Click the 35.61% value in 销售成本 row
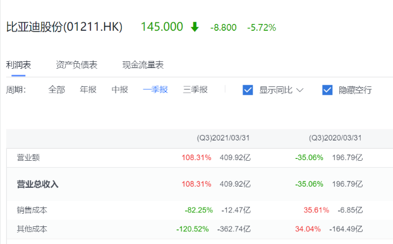 point(317,210)
